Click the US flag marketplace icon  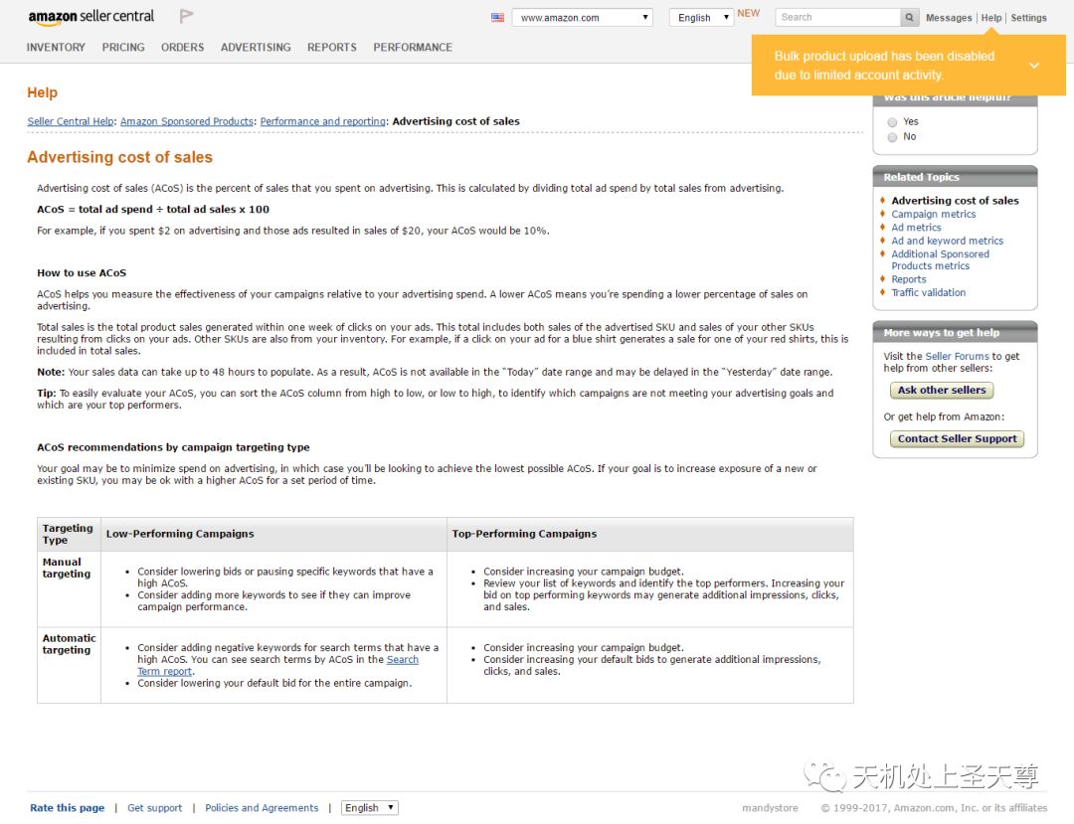(498, 17)
